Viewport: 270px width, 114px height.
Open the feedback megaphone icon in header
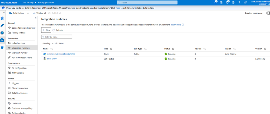click(215, 2)
